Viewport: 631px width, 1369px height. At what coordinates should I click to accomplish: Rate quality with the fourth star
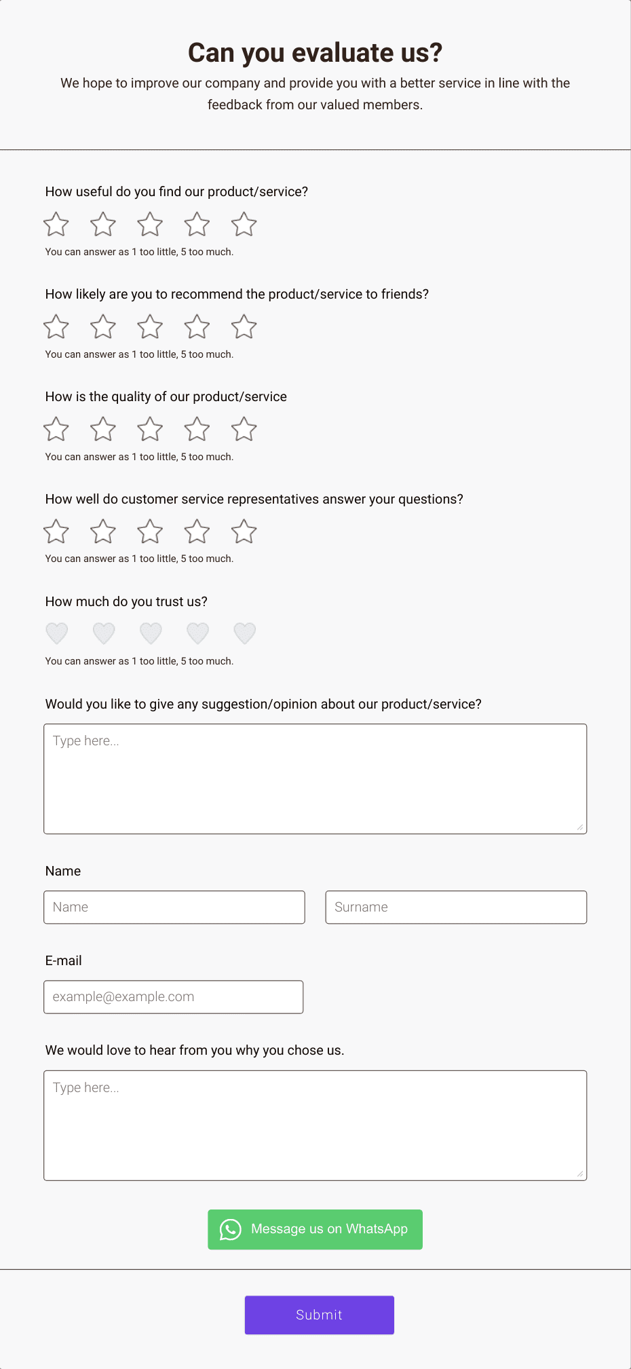tap(197, 429)
